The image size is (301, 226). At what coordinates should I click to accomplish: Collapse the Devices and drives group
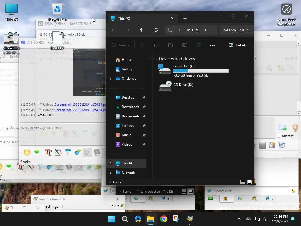156,59
